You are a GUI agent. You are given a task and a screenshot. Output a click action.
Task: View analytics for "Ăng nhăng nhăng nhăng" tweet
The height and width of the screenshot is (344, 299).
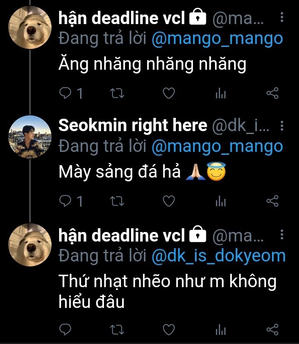[220, 94]
